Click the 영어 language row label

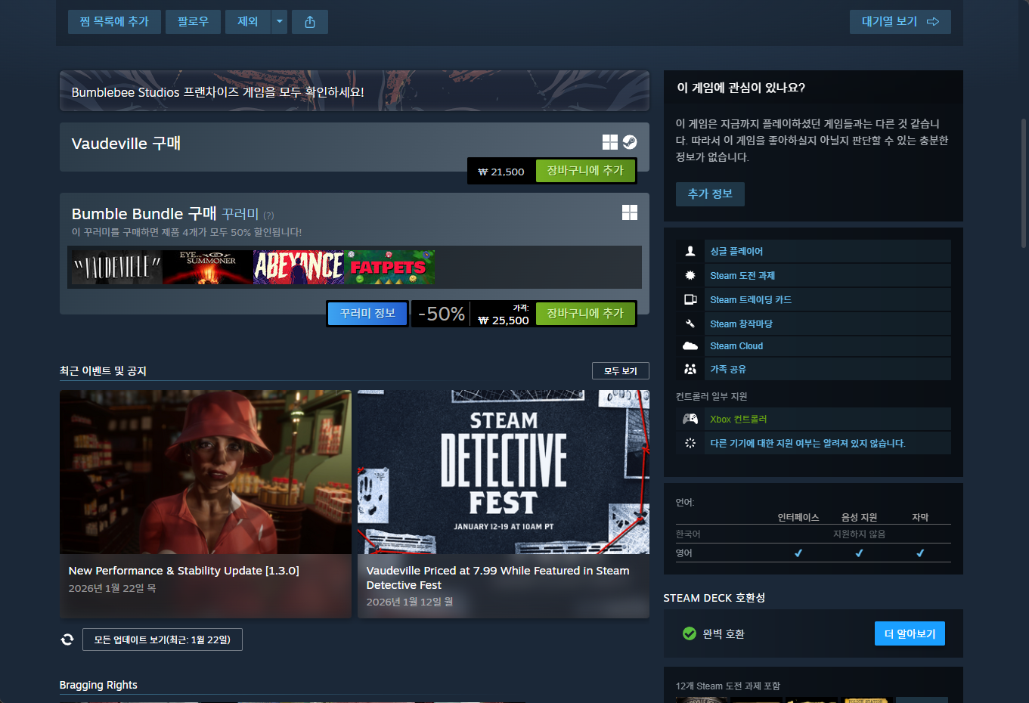(x=684, y=553)
